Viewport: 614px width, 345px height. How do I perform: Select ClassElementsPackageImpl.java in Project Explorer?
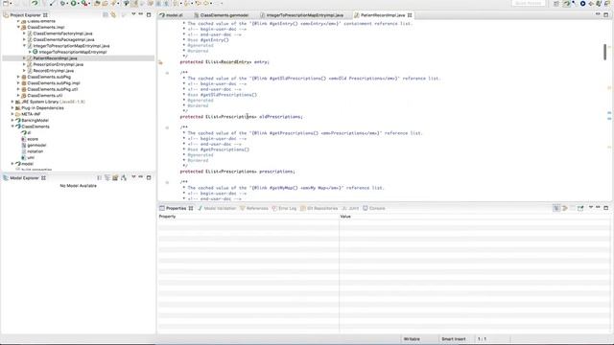tap(63, 40)
